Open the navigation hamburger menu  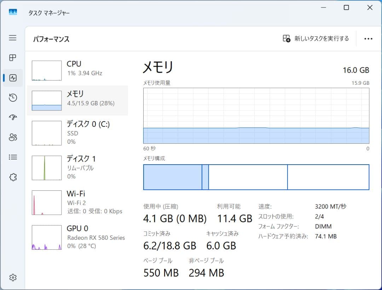tap(12, 38)
